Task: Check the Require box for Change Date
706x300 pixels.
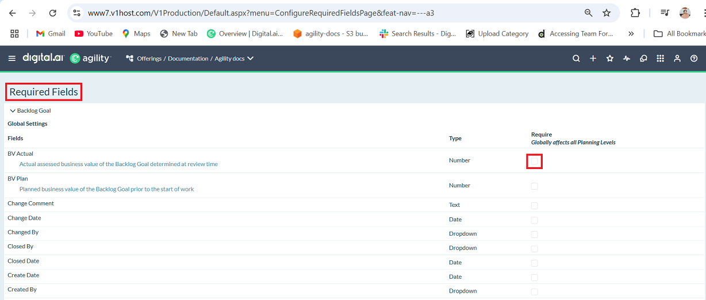Action: tap(534, 220)
